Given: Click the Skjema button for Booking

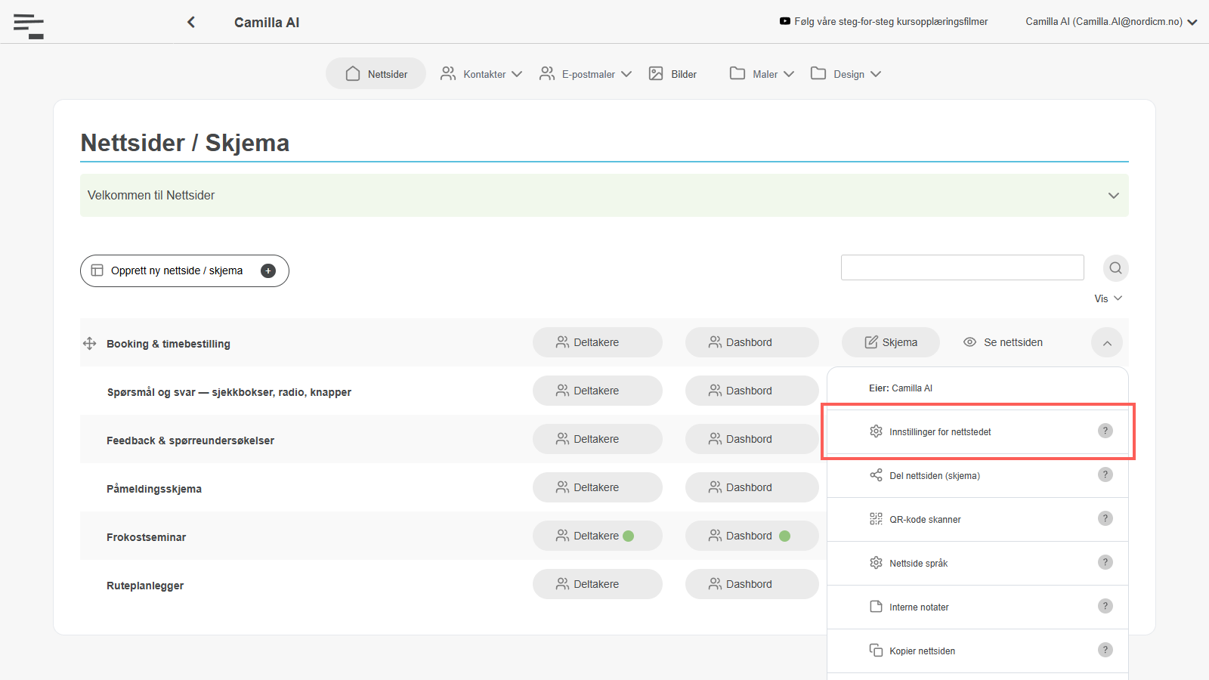Looking at the screenshot, I should coord(891,342).
